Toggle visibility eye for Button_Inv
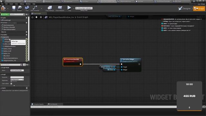 coord(26,53)
